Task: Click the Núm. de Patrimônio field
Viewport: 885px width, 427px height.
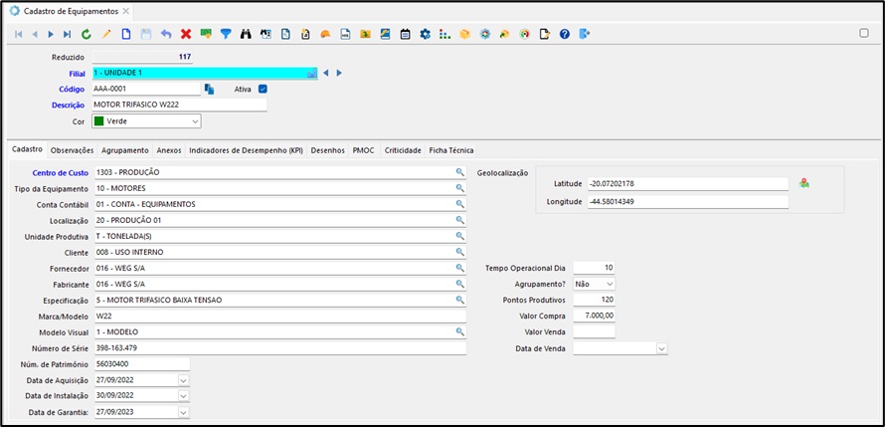Action: pos(141,363)
